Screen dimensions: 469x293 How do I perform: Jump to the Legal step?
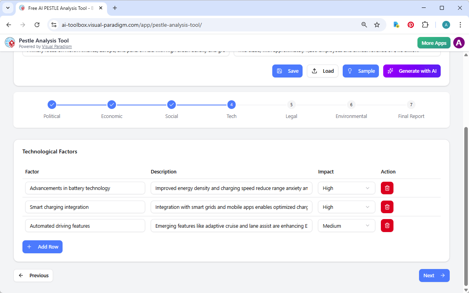[291, 105]
